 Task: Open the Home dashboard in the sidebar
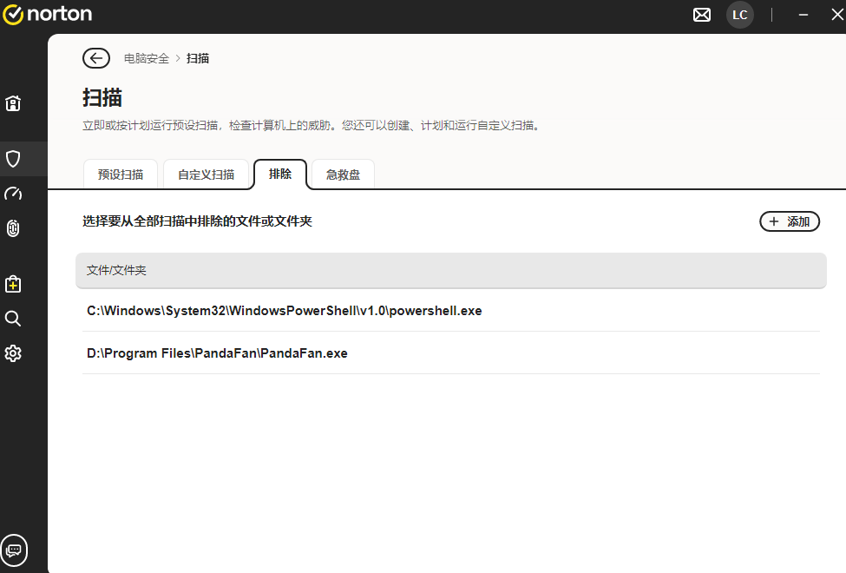tap(13, 103)
